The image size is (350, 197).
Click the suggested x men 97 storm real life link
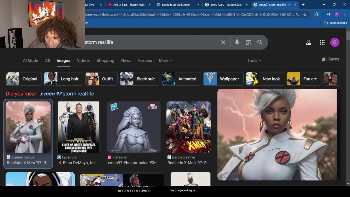(67, 94)
